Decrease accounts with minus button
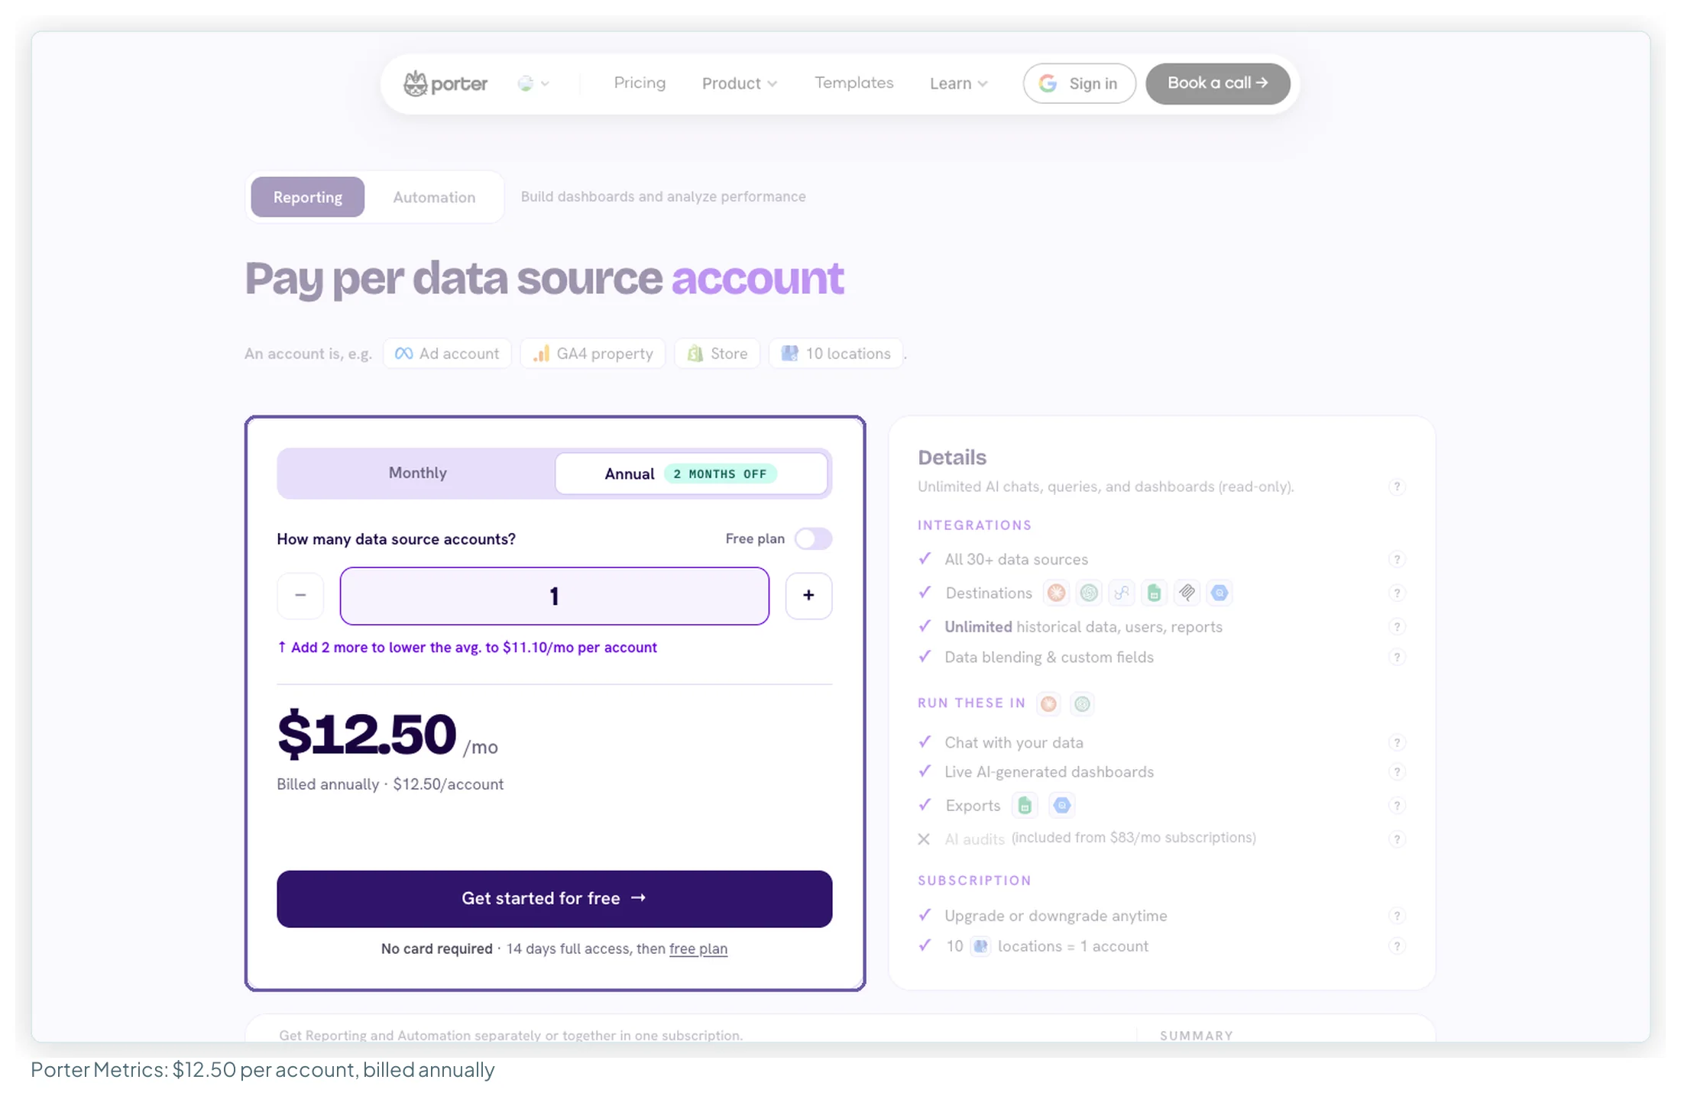The height and width of the screenshot is (1099, 1681). pyautogui.click(x=300, y=596)
